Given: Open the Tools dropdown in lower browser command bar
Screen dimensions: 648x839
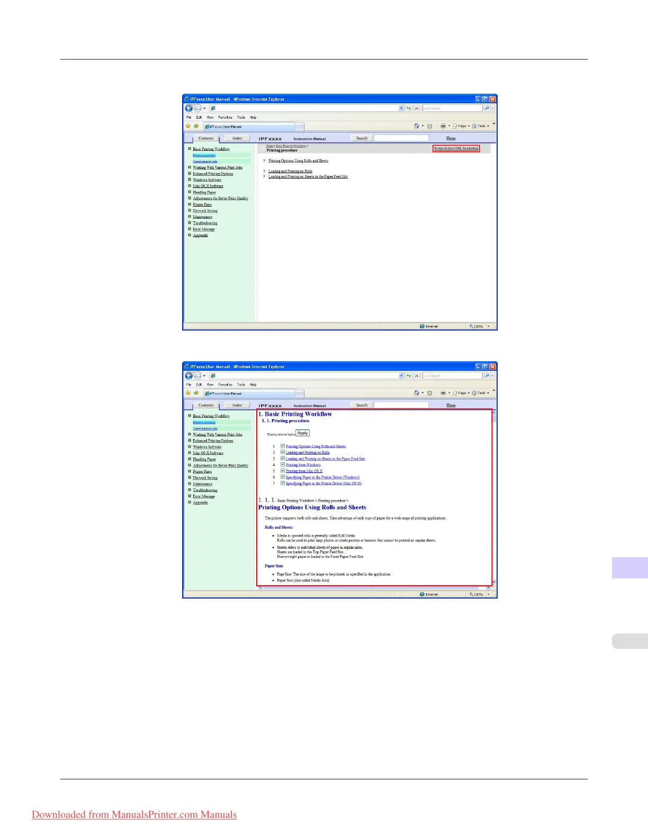Looking at the screenshot, I should point(481,393).
